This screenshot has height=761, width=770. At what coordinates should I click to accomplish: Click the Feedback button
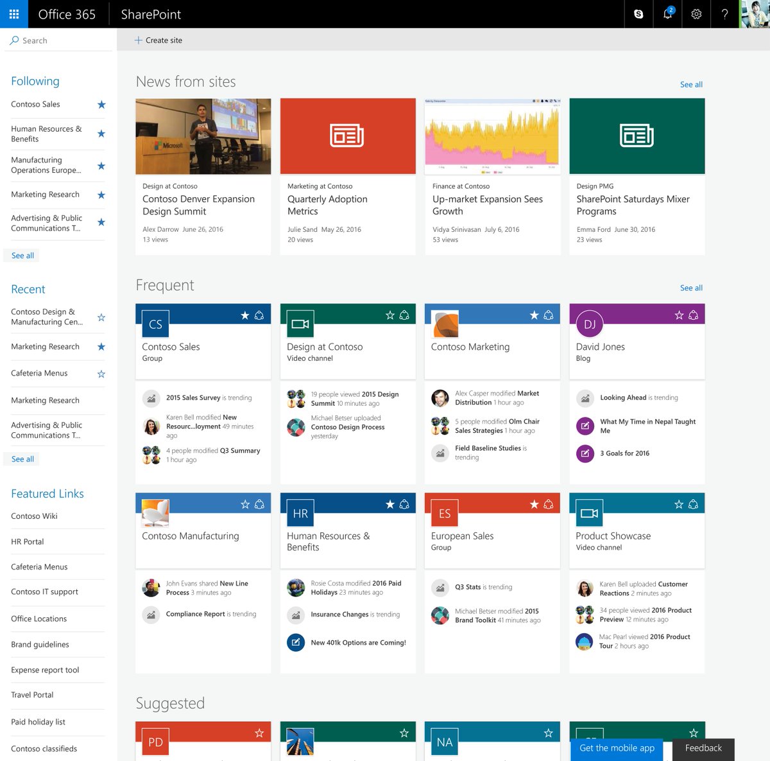click(703, 748)
